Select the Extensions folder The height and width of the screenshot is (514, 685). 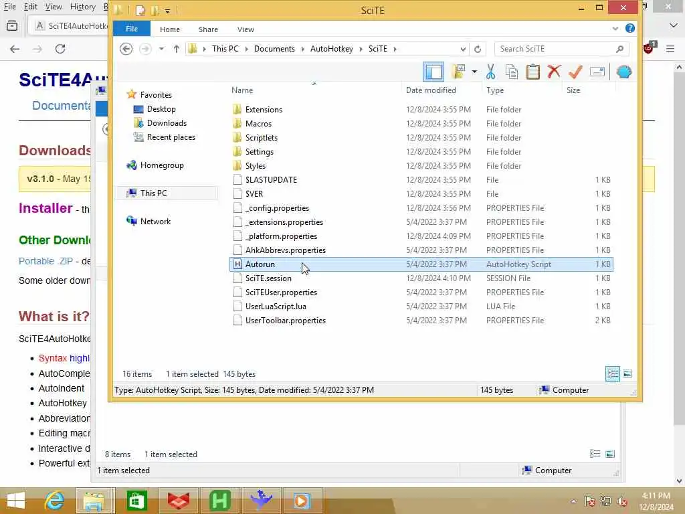coord(264,110)
